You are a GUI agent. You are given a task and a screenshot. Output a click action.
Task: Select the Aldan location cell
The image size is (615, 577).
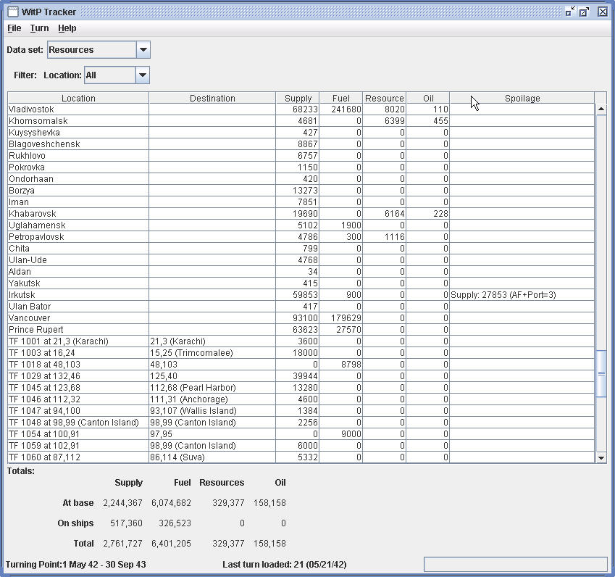coord(78,272)
